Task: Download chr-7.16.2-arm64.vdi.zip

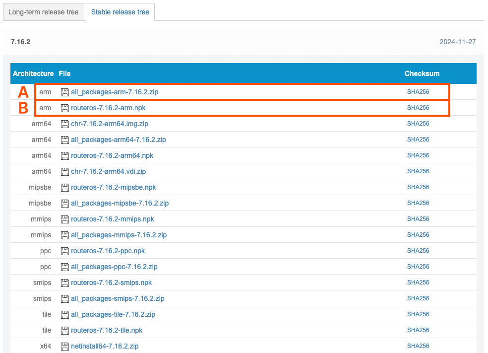Action: [x=108, y=172]
